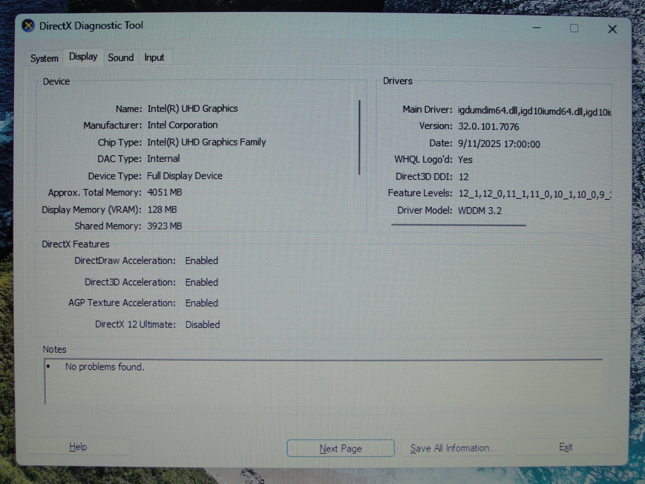Close the DirectX Diagnostic Tool window
This screenshot has width=645, height=484.
click(x=612, y=29)
